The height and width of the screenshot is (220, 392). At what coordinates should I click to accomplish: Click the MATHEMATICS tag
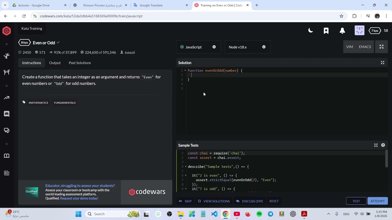(x=38, y=103)
